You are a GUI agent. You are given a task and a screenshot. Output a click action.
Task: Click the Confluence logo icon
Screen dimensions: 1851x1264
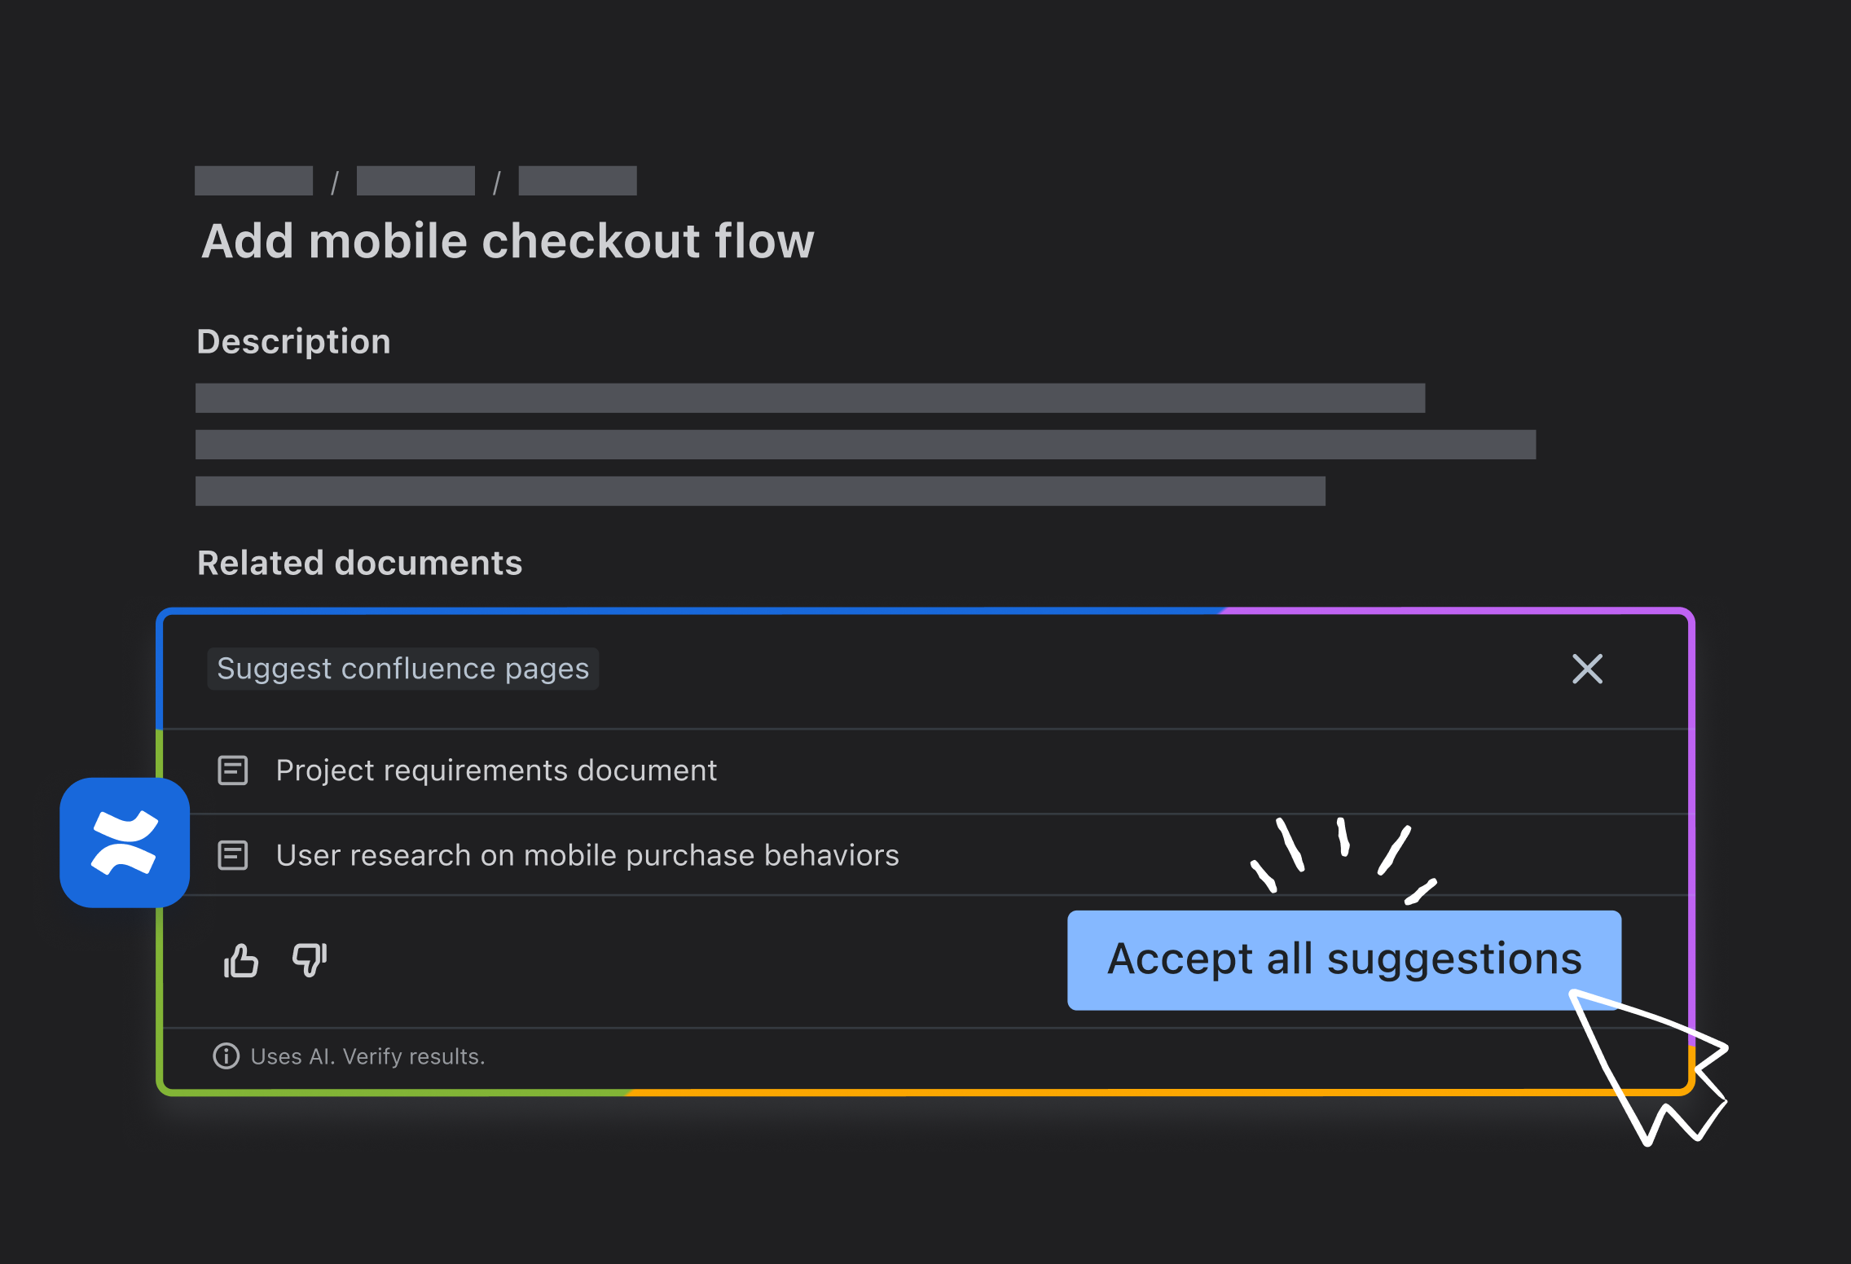click(x=125, y=842)
